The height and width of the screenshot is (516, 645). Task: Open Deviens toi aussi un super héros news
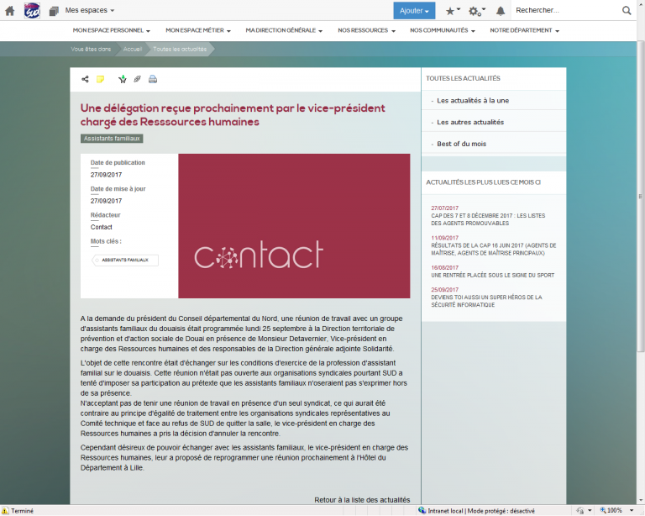pos(486,301)
